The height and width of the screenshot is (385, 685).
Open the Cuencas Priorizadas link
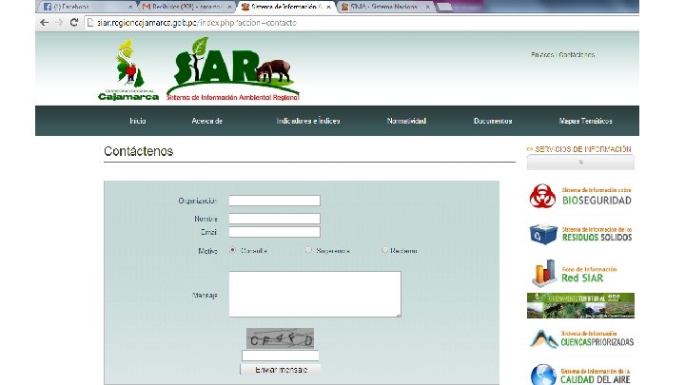coord(597,338)
